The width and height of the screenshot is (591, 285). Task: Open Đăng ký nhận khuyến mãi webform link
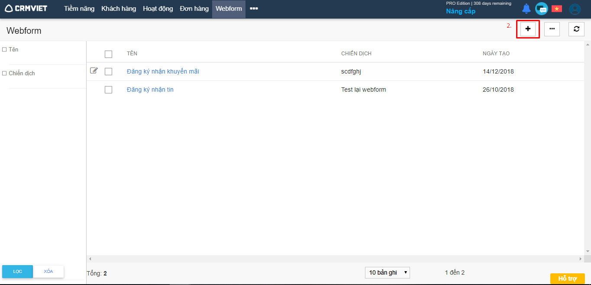click(x=163, y=71)
